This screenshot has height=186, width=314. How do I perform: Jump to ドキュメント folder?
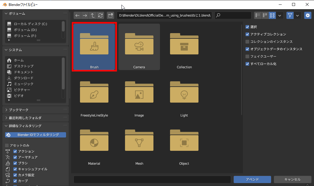(x=33, y=72)
